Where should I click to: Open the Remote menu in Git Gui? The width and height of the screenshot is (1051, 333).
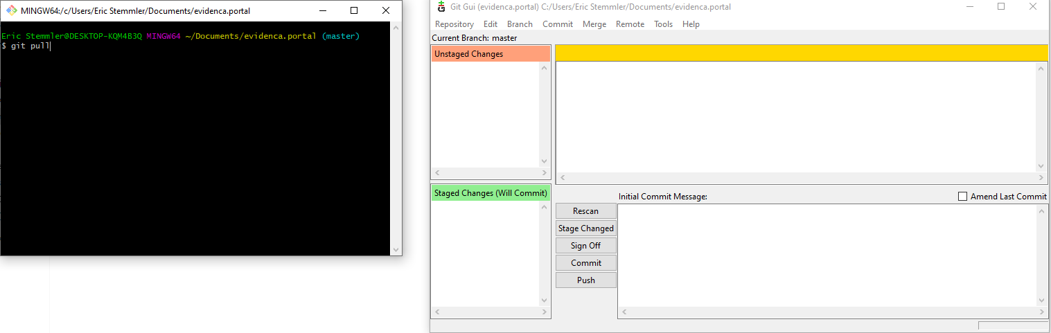click(630, 24)
